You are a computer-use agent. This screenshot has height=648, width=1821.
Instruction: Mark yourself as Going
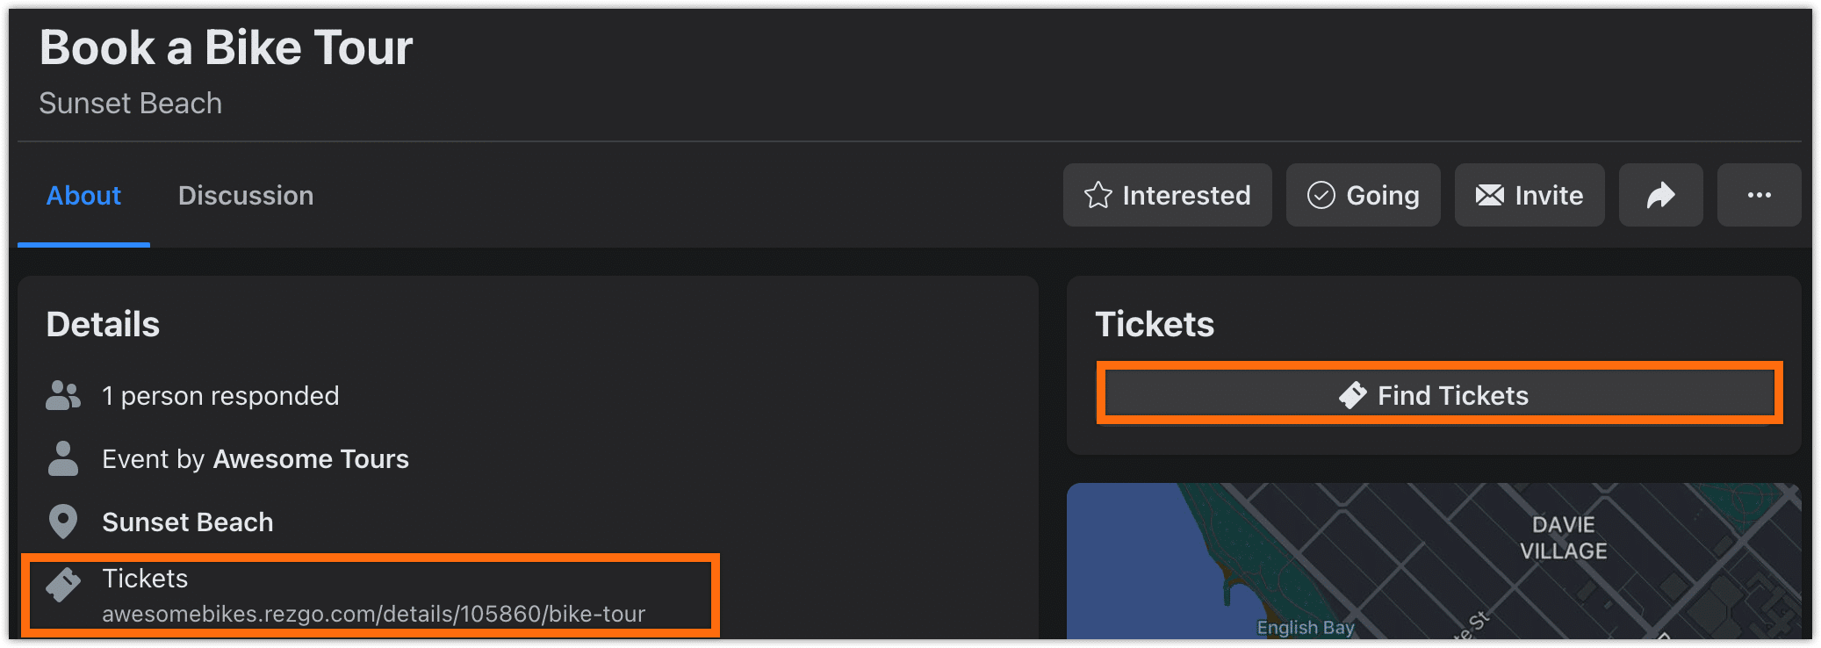[1363, 195]
